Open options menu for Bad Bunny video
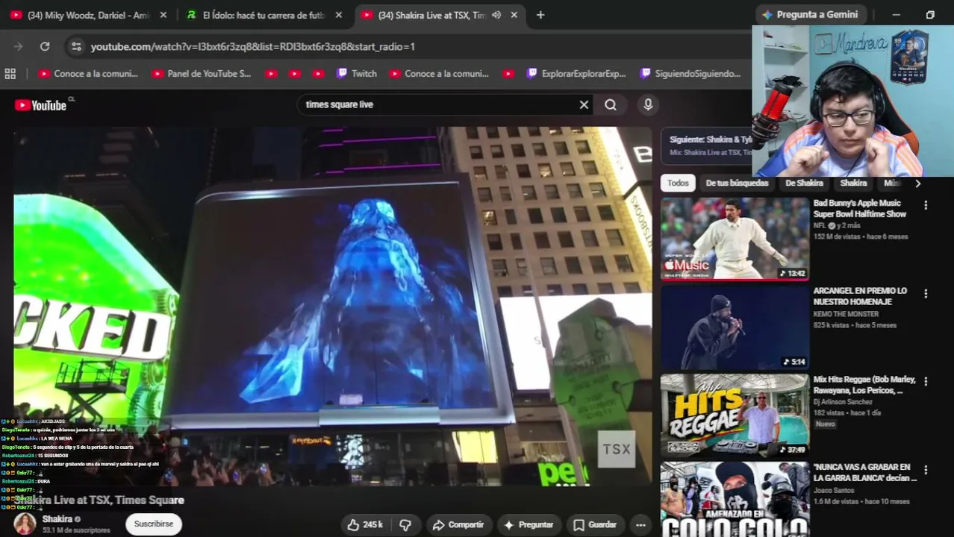954x537 pixels. pyautogui.click(x=926, y=205)
